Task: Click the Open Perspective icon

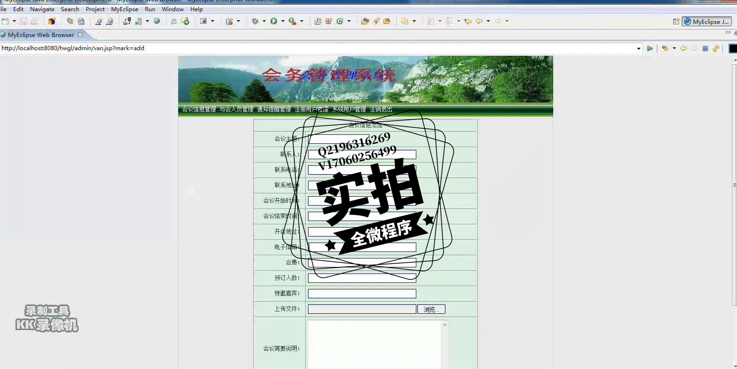Action: (676, 22)
